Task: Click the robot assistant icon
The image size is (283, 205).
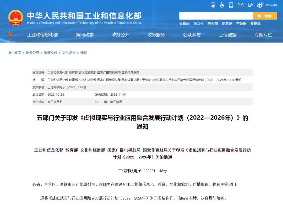Action: click(x=213, y=5)
